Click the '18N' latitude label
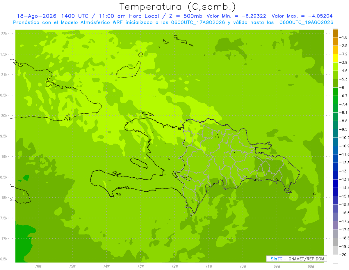Viewport: 349px width, 270px height. [4, 197]
